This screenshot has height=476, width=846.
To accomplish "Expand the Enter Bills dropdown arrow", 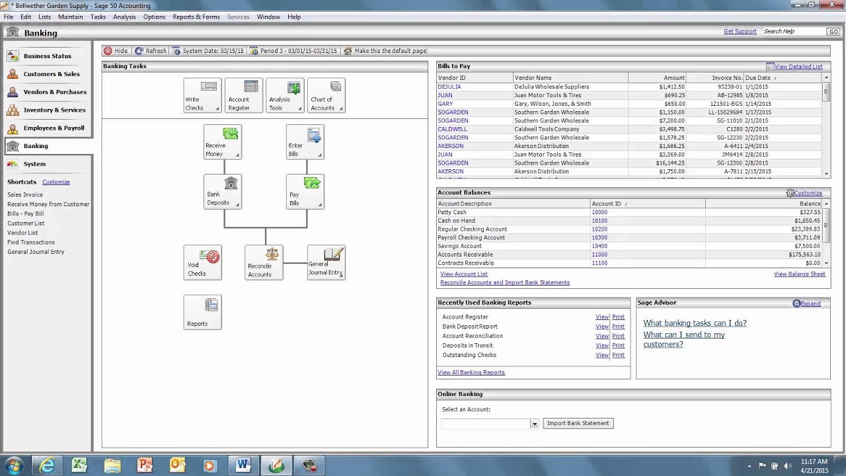I will pos(319,155).
